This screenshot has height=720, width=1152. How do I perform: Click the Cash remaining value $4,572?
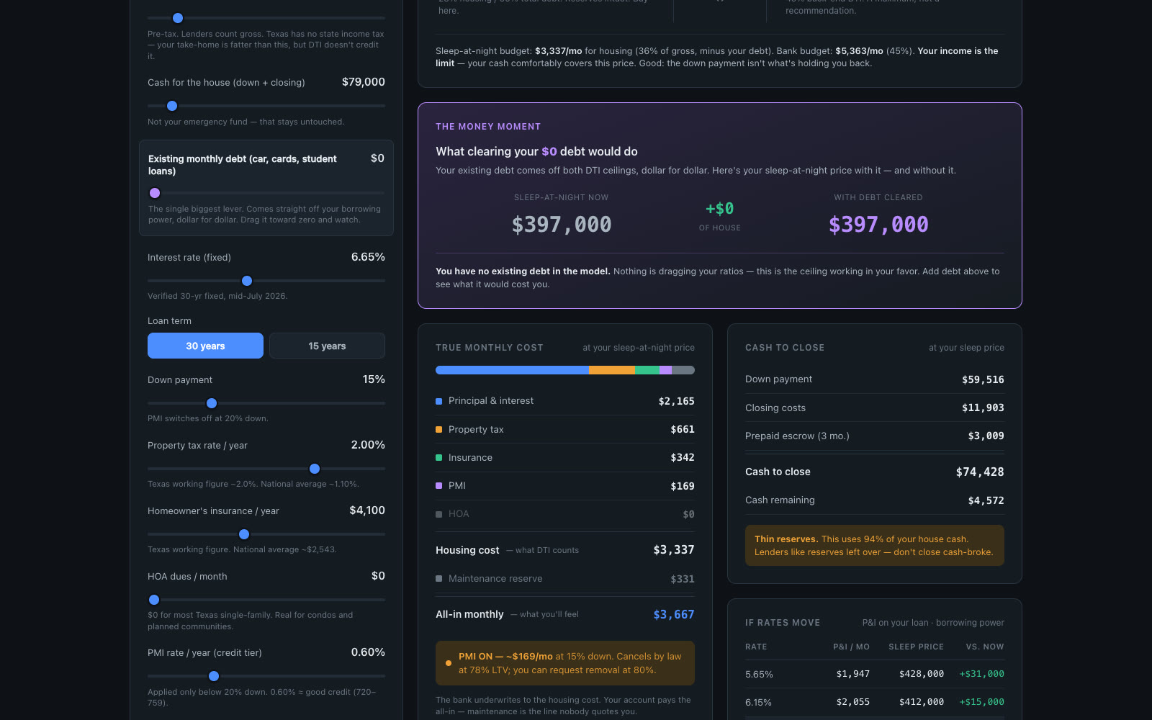tap(986, 500)
